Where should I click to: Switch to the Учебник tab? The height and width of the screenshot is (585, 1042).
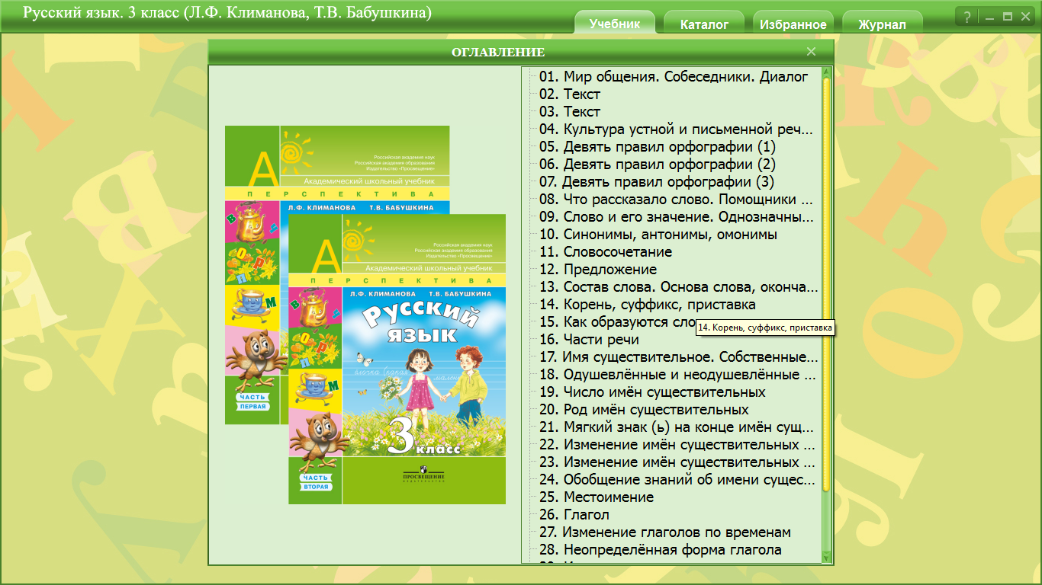pyautogui.click(x=615, y=23)
